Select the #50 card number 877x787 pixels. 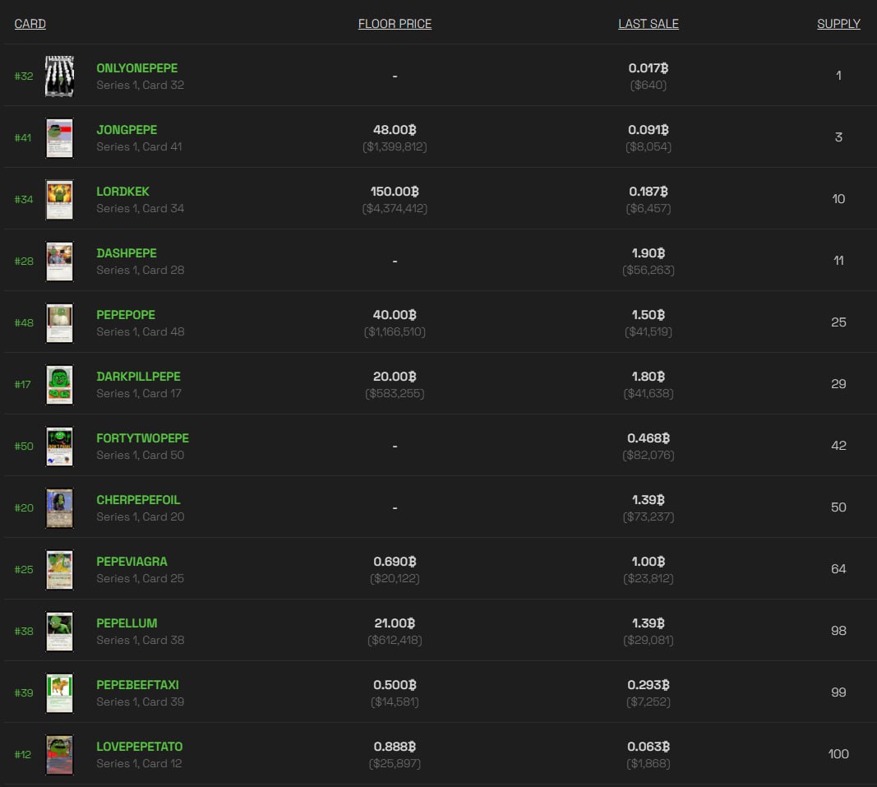click(24, 446)
